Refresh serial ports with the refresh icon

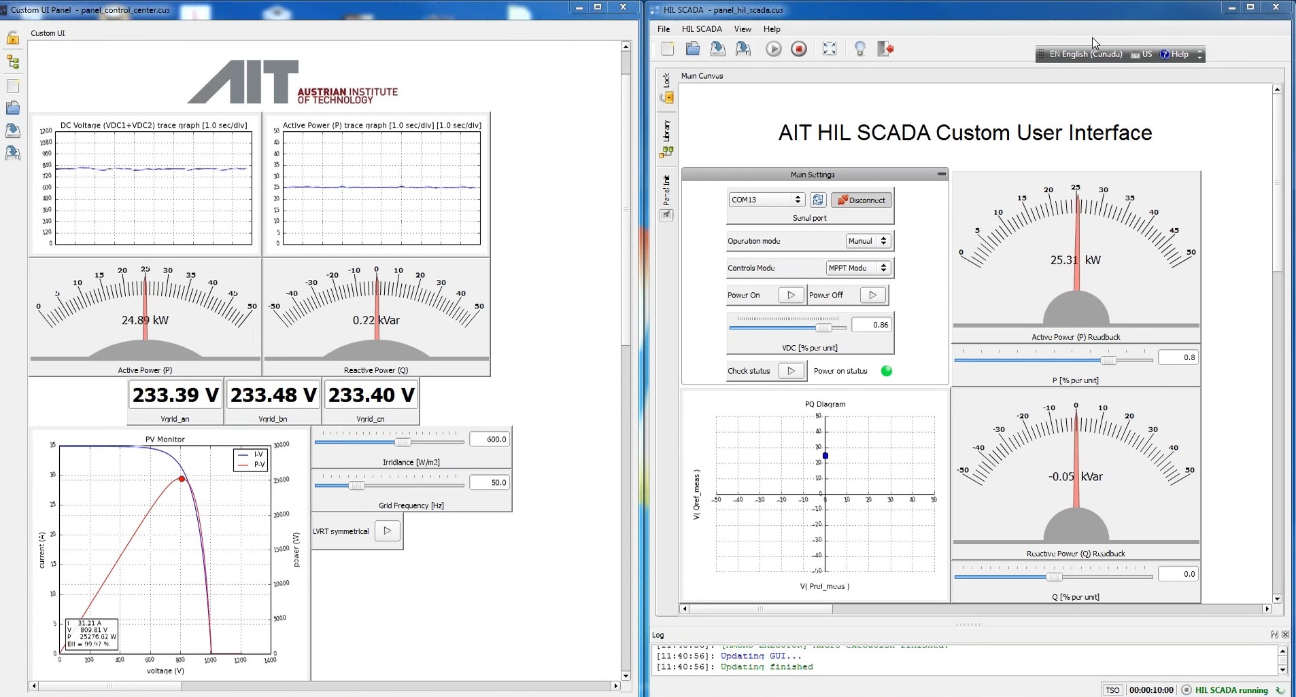(818, 200)
